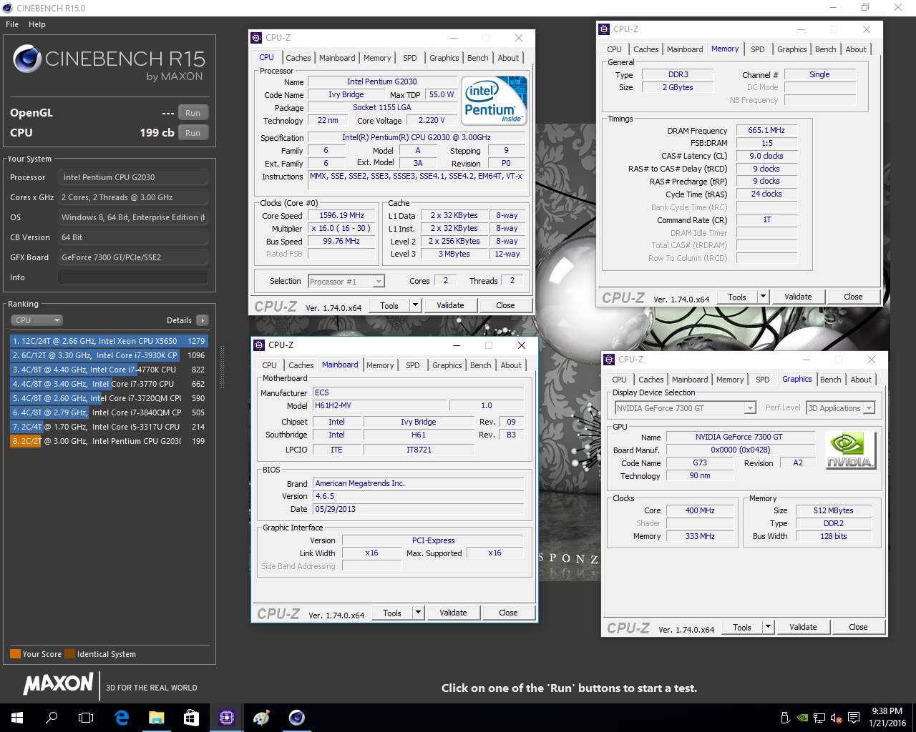Click Close button in Mainboard CPU-Z window
This screenshot has height=732, width=916.
tap(508, 613)
